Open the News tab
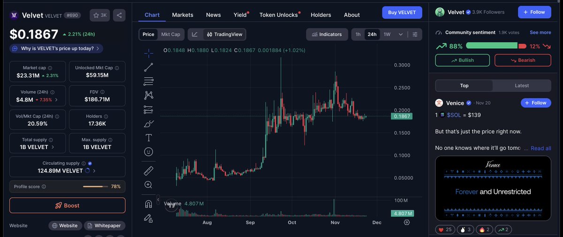The height and width of the screenshot is (237, 563). point(213,15)
